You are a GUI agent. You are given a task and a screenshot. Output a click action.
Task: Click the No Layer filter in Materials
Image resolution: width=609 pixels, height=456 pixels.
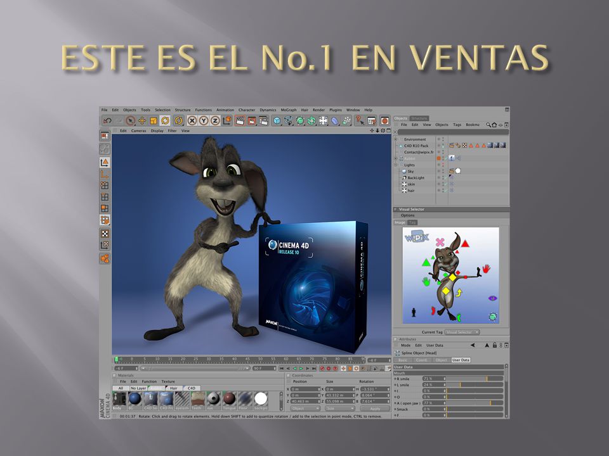[x=138, y=388]
